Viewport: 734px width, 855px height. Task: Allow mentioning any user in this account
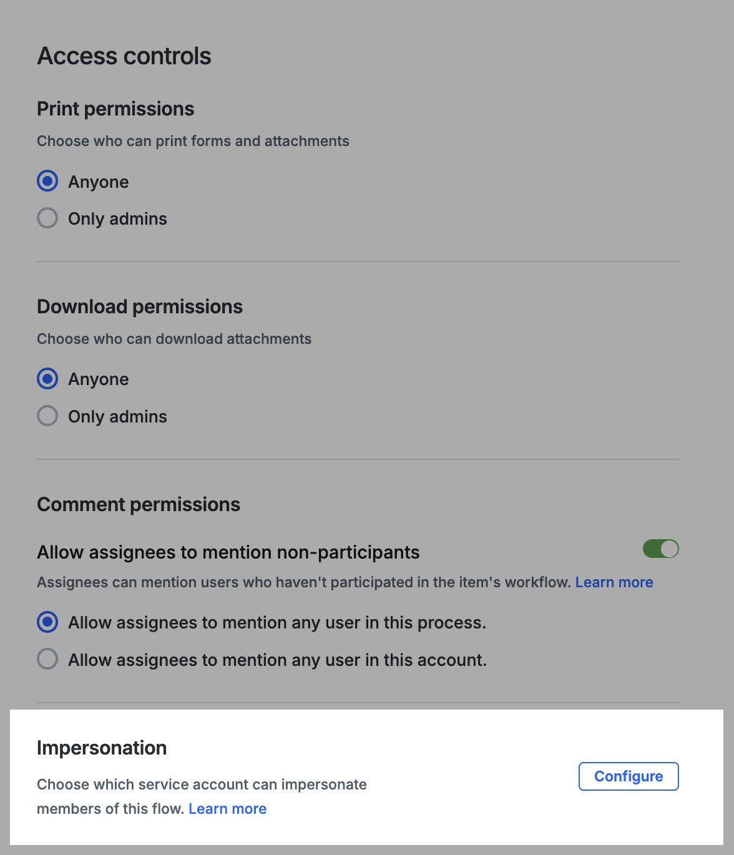[47, 659]
